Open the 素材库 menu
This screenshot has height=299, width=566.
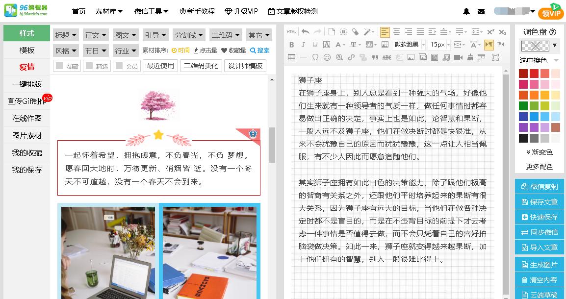click(108, 11)
